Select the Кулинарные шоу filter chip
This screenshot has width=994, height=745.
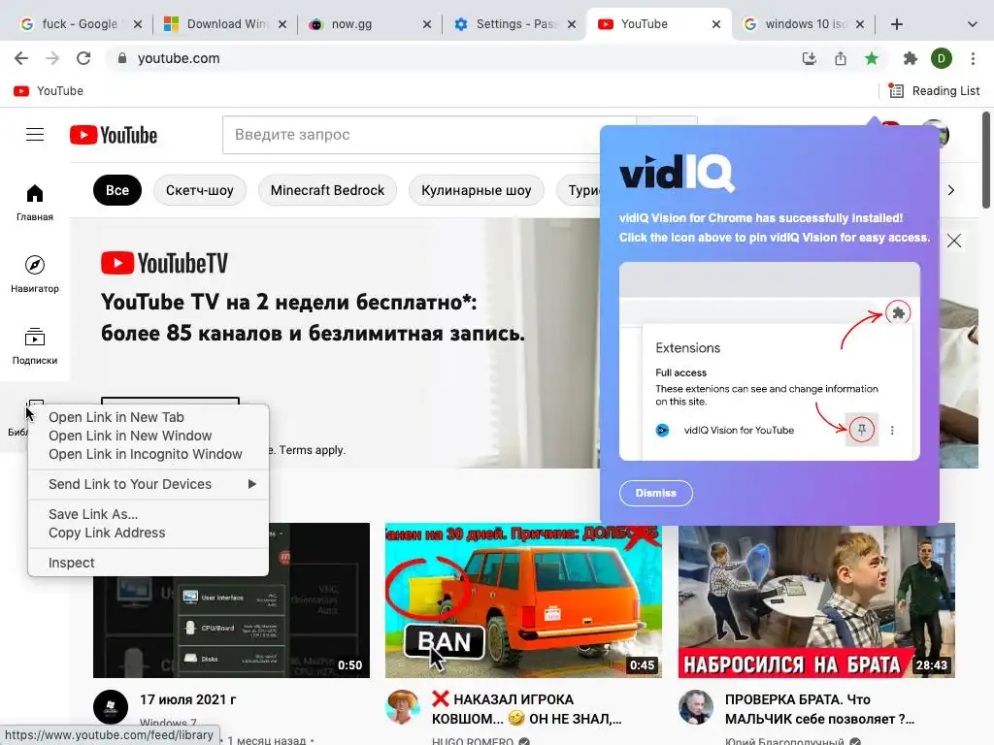476,190
